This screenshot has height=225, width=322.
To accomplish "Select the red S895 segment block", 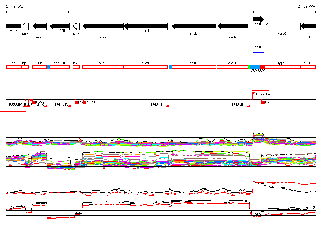I will [x=263, y=67].
